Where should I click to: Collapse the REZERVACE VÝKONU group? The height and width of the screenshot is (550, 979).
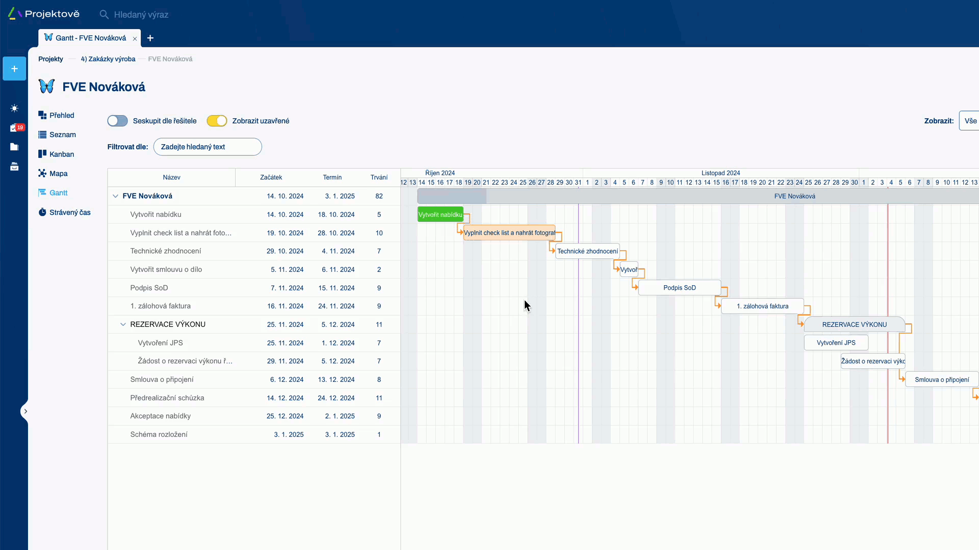[123, 324]
